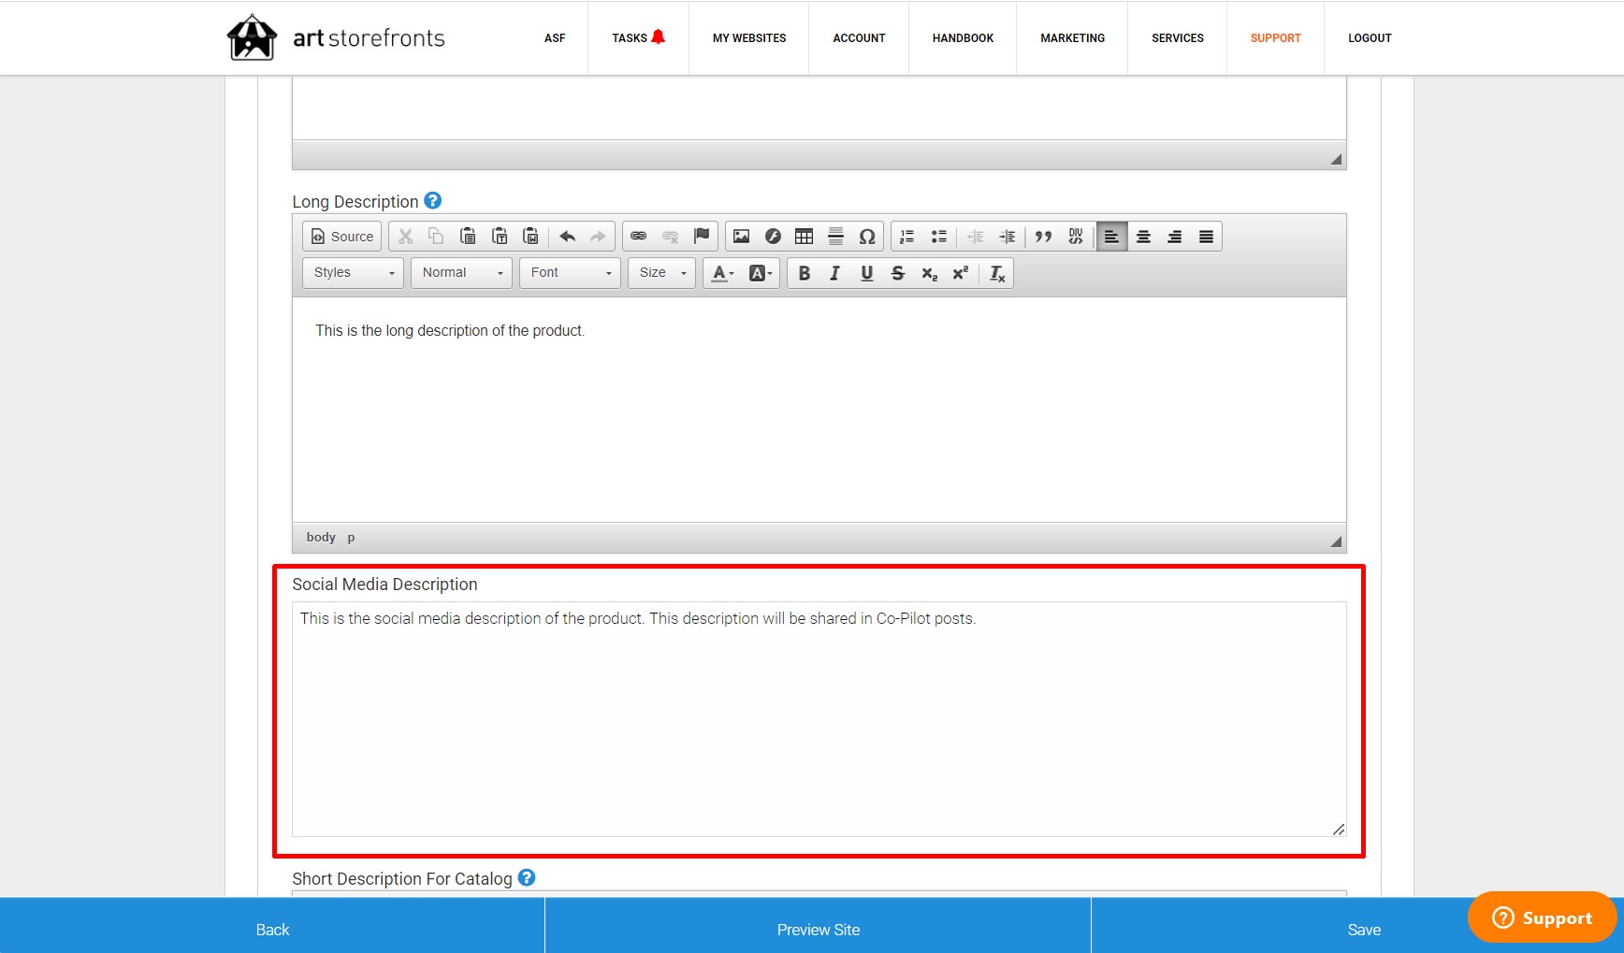The height and width of the screenshot is (953, 1624).
Task: Insert a link using the chain icon
Action: (x=639, y=237)
